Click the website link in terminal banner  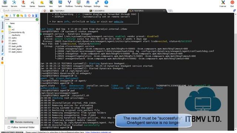(118, 21)
